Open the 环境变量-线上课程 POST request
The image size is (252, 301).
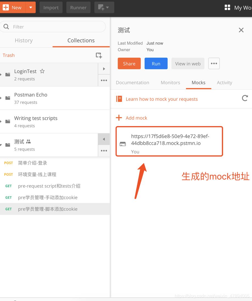point(55,174)
